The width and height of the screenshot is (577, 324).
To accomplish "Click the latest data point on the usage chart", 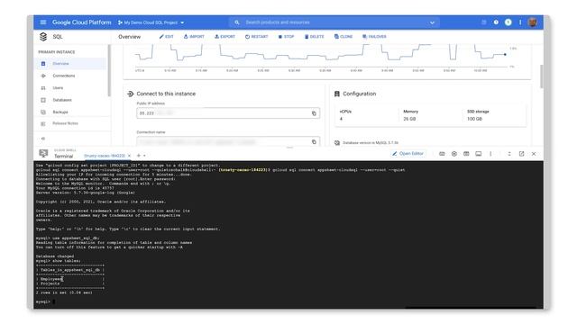I will tap(505, 54).
